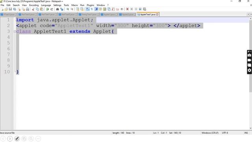Open Find with the binoculars icon
The image size is (252, 142).
click(57, 9)
